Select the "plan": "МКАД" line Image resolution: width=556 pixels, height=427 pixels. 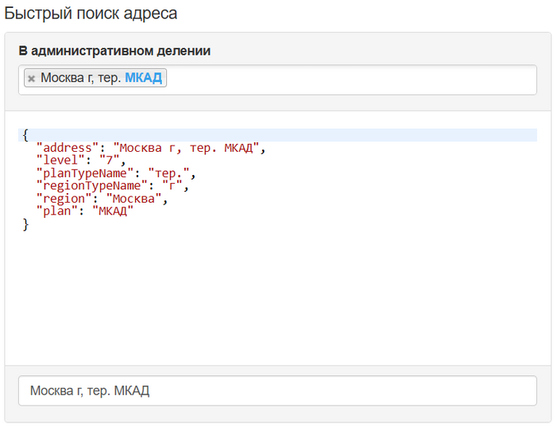coord(85,212)
